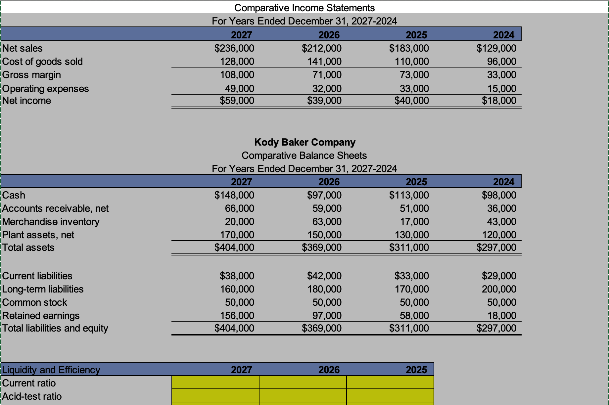This screenshot has height=405, width=609.
Task: Select Plant assets value 150,000
Action: (325, 235)
